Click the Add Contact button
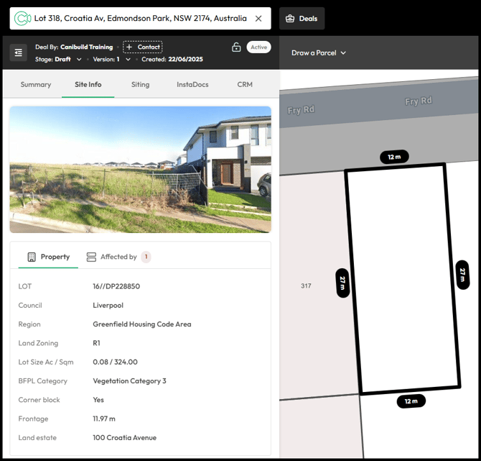 coord(142,47)
